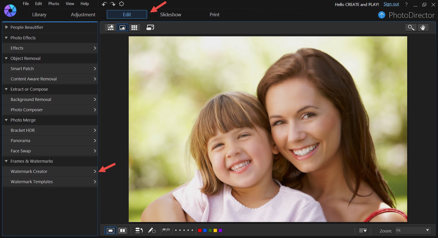Select the hand pan tool
The width and height of the screenshot is (438, 238).
pyautogui.click(x=423, y=27)
